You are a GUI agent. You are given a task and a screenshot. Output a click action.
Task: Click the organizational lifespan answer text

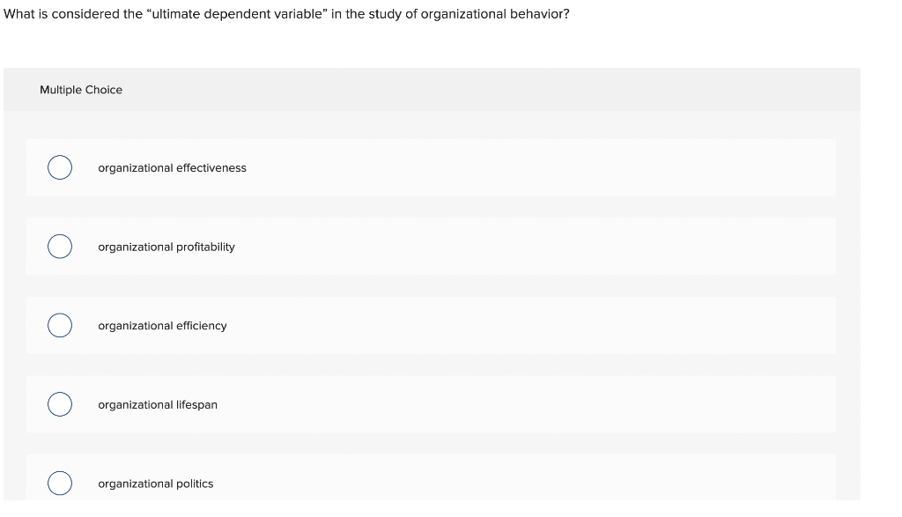coord(157,404)
